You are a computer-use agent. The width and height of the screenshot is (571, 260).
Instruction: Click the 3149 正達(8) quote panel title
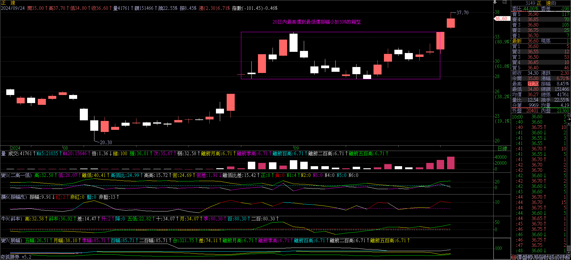541,3
